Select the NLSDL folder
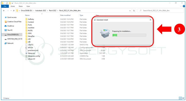The height and width of the screenshot is (101, 186). 29,30
